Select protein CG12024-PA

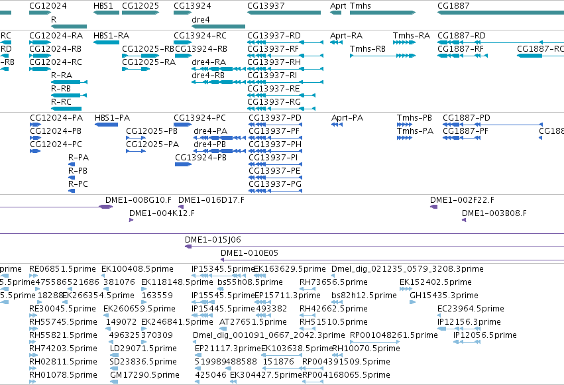pyautogui.click(x=56, y=118)
